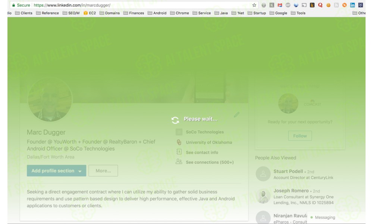Open the Finances bookmarks folder
The width and height of the screenshot is (373, 224).
click(134, 13)
